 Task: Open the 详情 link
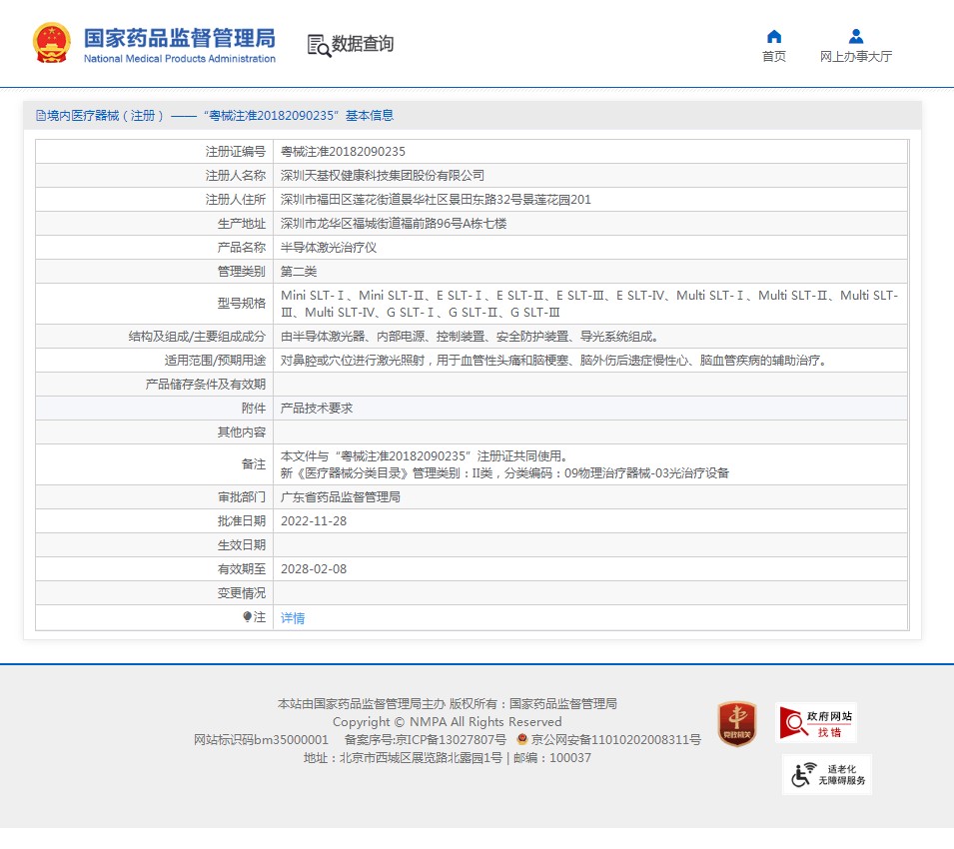click(293, 618)
